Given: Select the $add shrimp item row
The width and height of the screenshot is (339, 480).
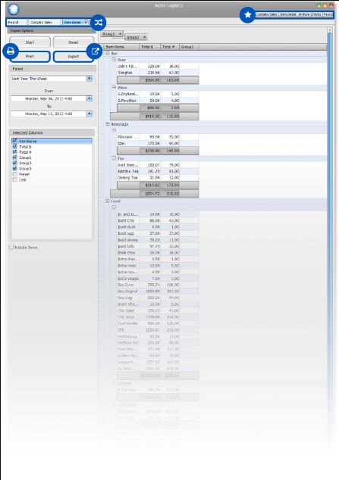Looking at the screenshot, I should coord(158,240).
